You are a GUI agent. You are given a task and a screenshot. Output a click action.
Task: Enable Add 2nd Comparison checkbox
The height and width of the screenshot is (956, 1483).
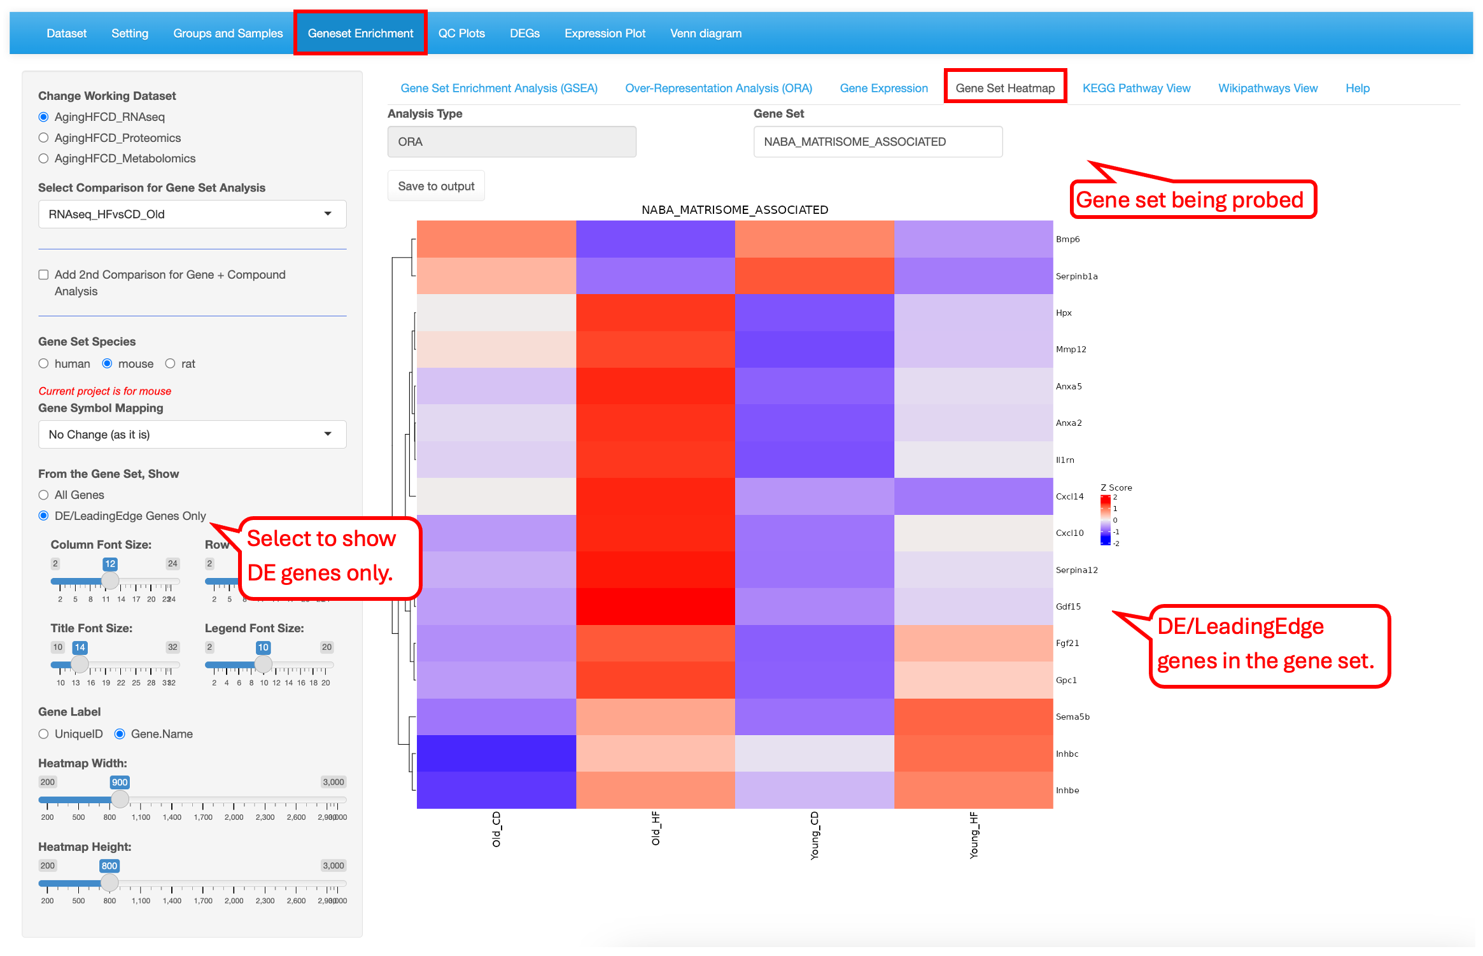pos(43,275)
